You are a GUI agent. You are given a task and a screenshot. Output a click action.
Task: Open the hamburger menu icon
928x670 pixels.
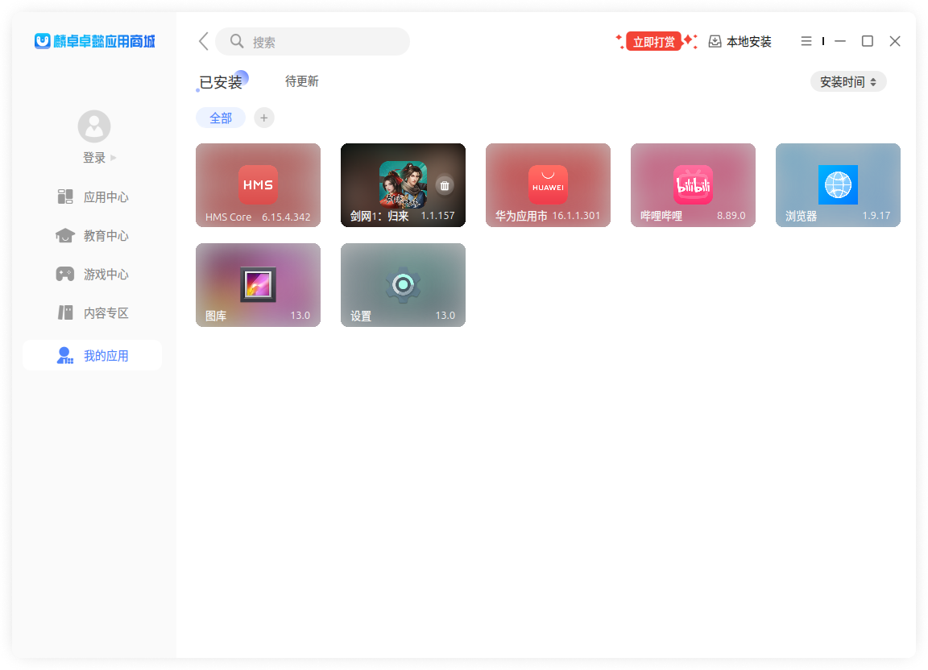pos(806,41)
